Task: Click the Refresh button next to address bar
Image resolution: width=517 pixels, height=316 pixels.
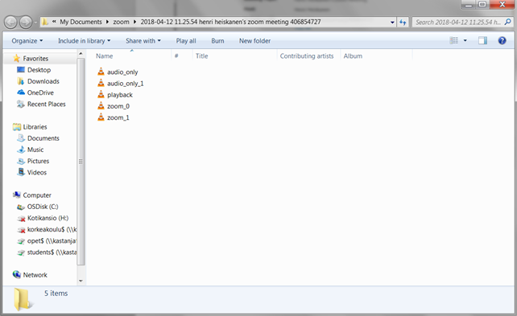Action: pyautogui.click(x=403, y=23)
